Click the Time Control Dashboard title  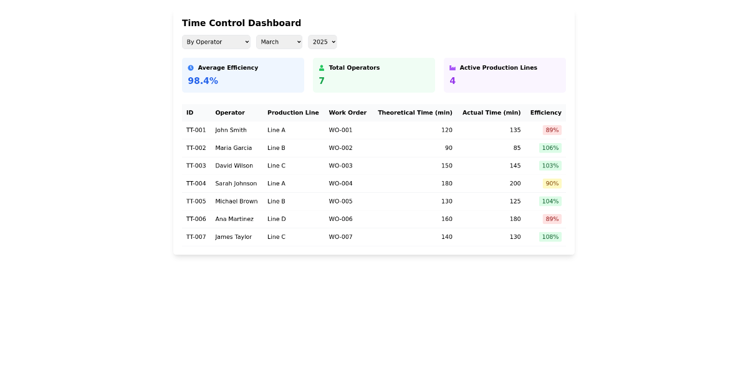(x=241, y=23)
